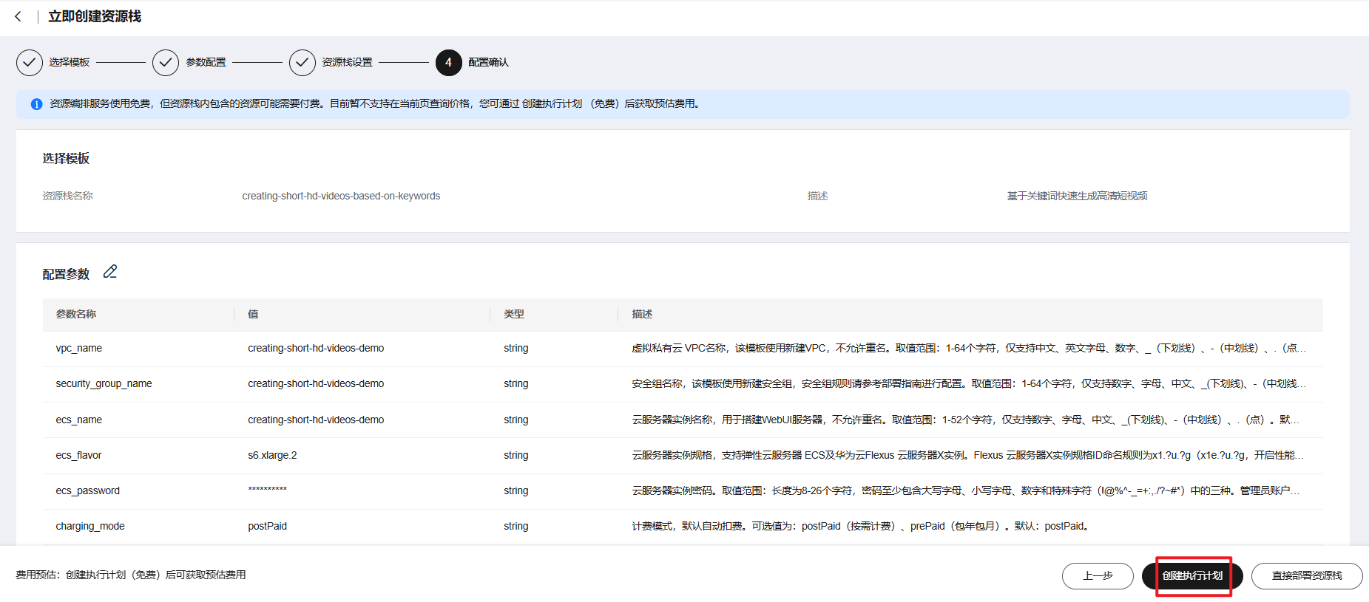Select the charging_mode parameter cell
This screenshot has width=1369, height=602.
90,527
